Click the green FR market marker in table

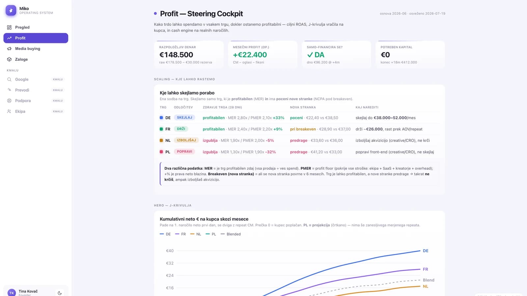pyautogui.click(x=161, y=129)
